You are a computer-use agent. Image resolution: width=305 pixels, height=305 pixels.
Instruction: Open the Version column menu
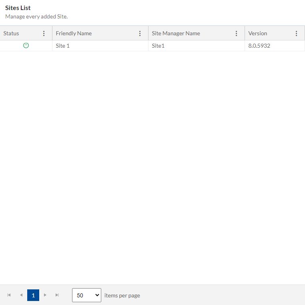pos(296,34)
